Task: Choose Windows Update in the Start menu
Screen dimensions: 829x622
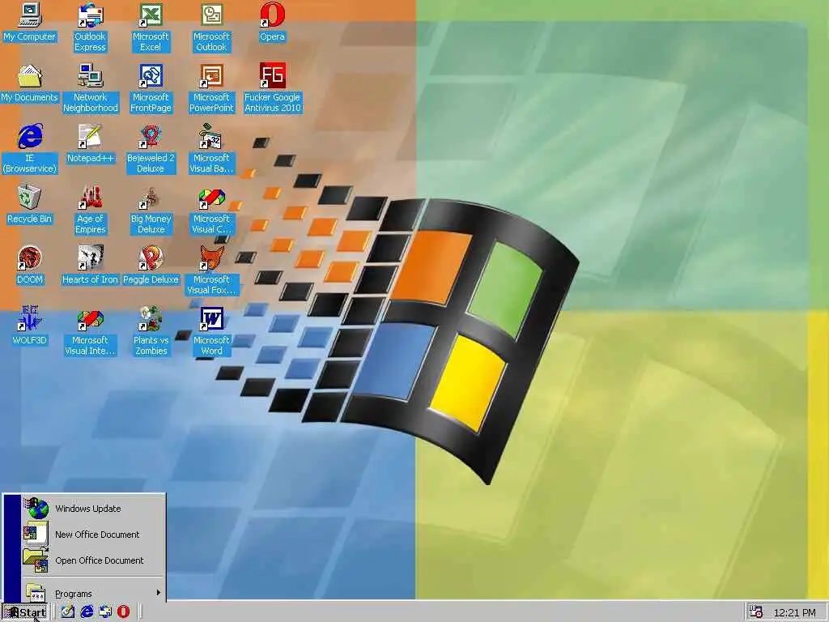Action: (93, 509)
